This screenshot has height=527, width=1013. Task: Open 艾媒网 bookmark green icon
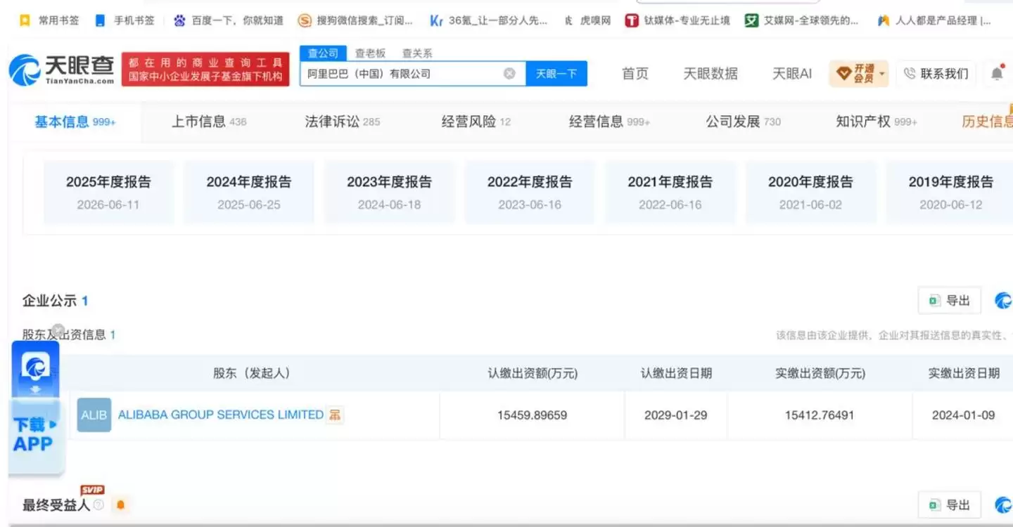pos(751,20)
